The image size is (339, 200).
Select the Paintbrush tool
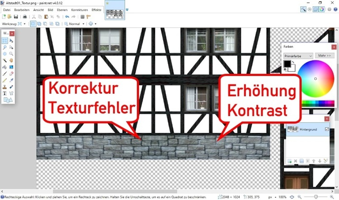[x=5, y=74]
